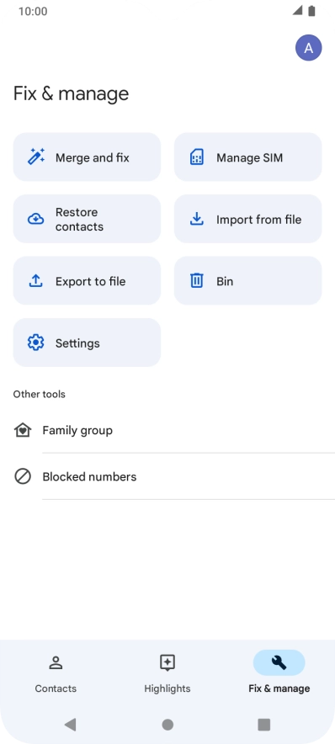The width and height of the screenshot is (335, 744).
Task: Click the "Other tools" section label
Action: [40, 394]
